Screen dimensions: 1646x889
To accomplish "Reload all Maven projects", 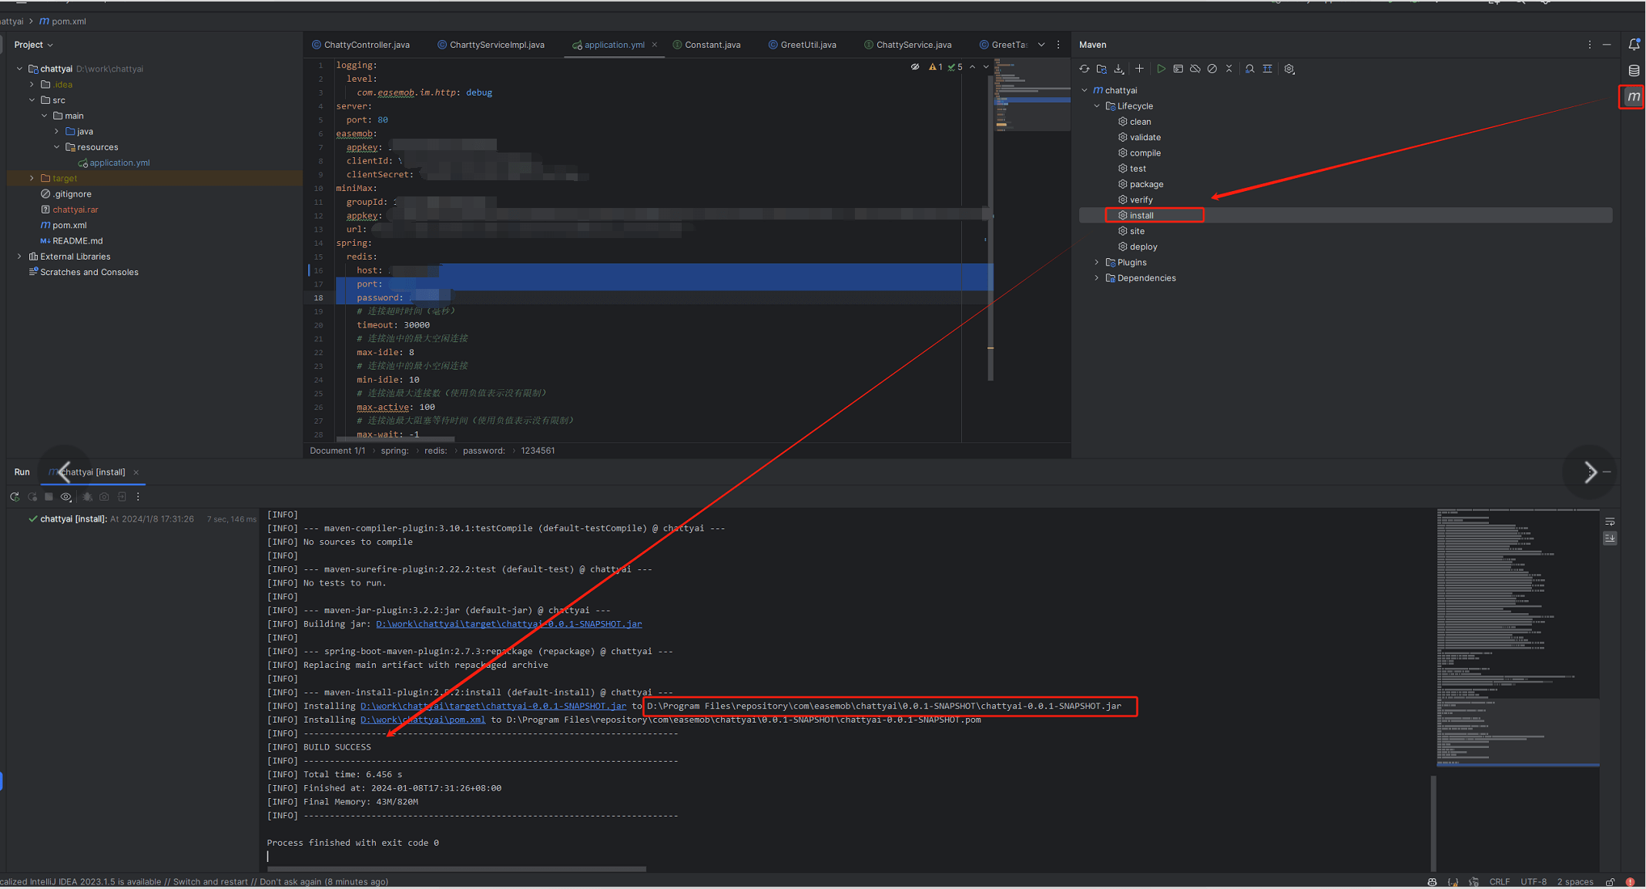I will [1084, 69].
